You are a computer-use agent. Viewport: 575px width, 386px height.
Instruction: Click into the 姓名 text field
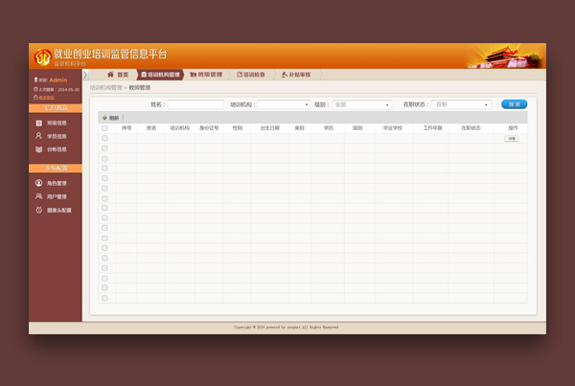[x=195, y=104]
